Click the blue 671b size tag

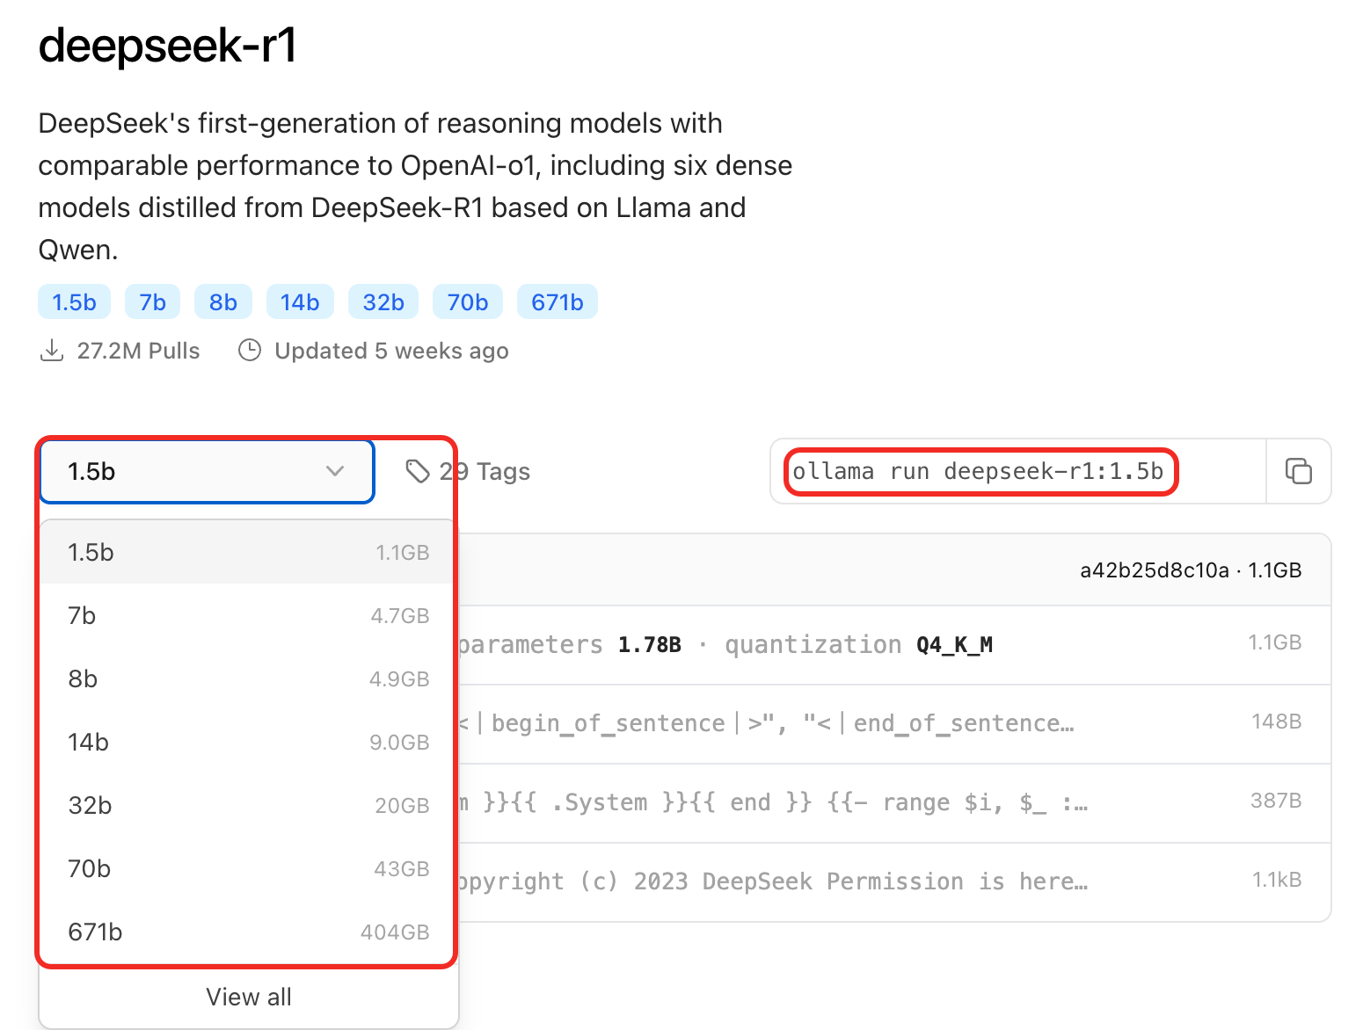pos(558,302)
